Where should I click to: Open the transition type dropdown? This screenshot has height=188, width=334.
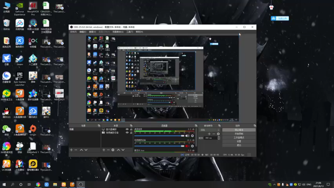coord(210,130)
